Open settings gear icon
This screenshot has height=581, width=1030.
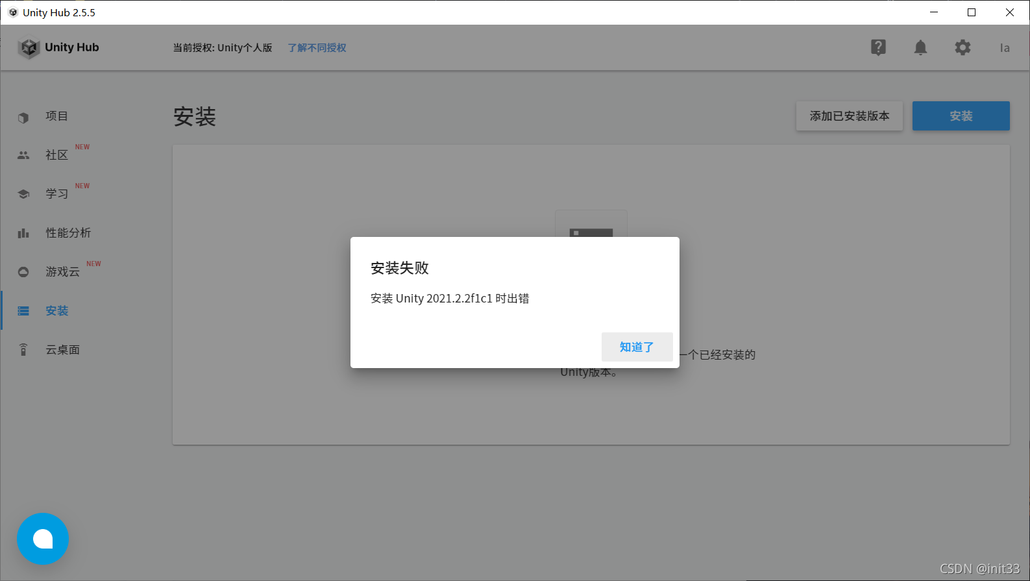click(963, 47)
